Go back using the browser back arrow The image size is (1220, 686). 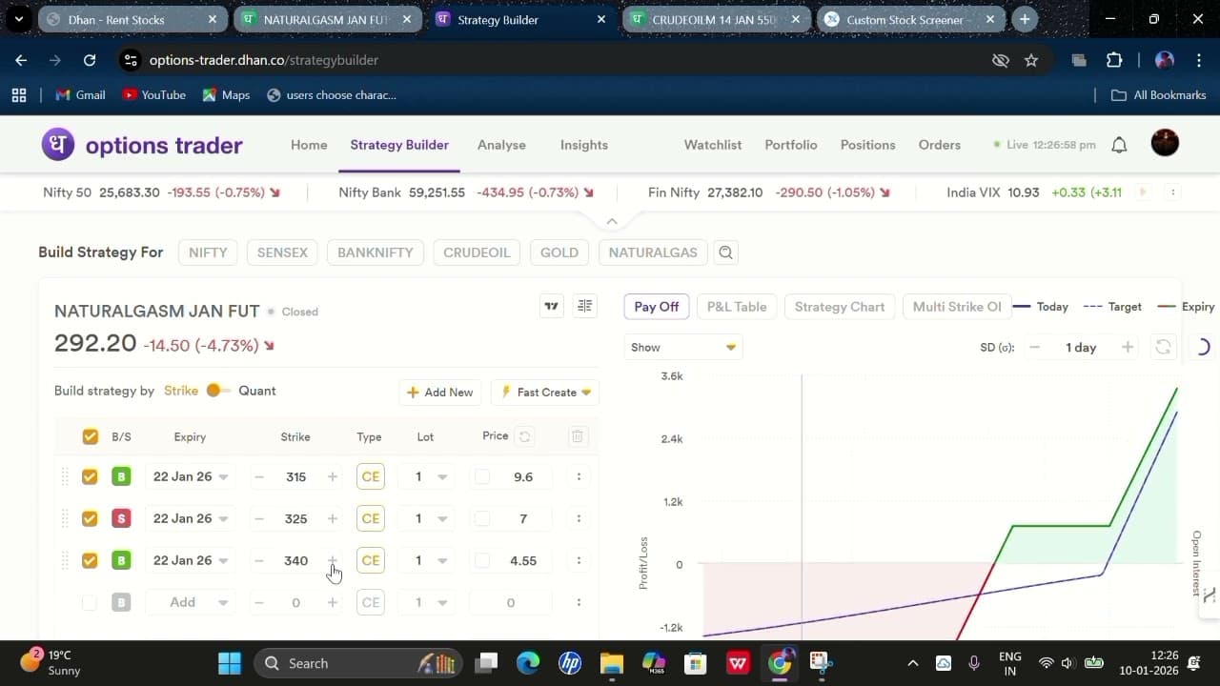click(21, 60)
